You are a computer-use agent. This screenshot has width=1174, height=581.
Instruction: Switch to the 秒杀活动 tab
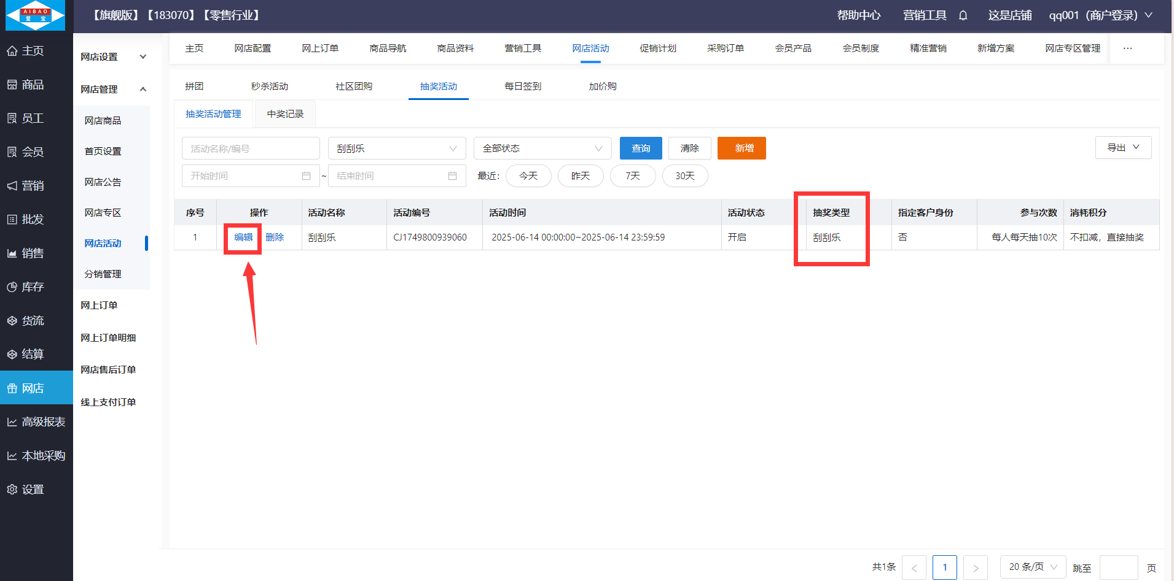coord(269,87)
